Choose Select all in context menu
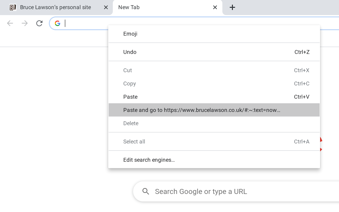The width and height of the screenshot is (339, 212). (214, 142)
